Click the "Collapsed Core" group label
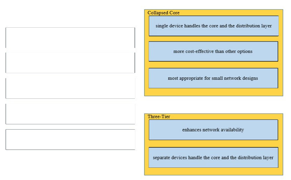The image size is (291, 180). (x=163, y=13)
